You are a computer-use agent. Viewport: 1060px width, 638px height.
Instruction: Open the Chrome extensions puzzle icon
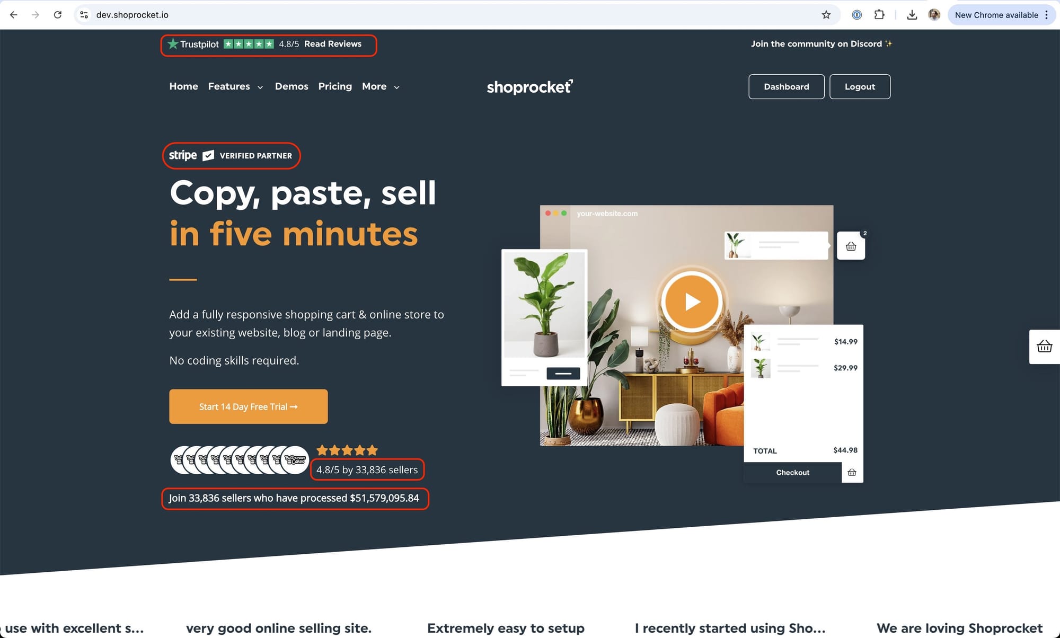[x=879, y=15]
